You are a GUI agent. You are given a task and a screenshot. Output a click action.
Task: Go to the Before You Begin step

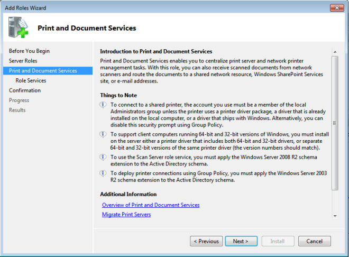[x=29, y=51]
